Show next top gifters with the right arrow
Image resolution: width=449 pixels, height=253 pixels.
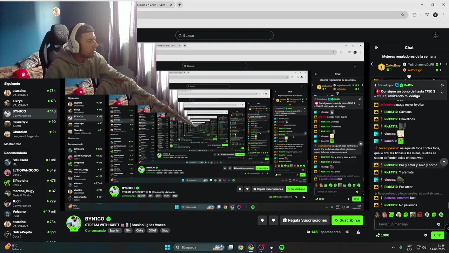pyautogui.click(x=446, y=64)
